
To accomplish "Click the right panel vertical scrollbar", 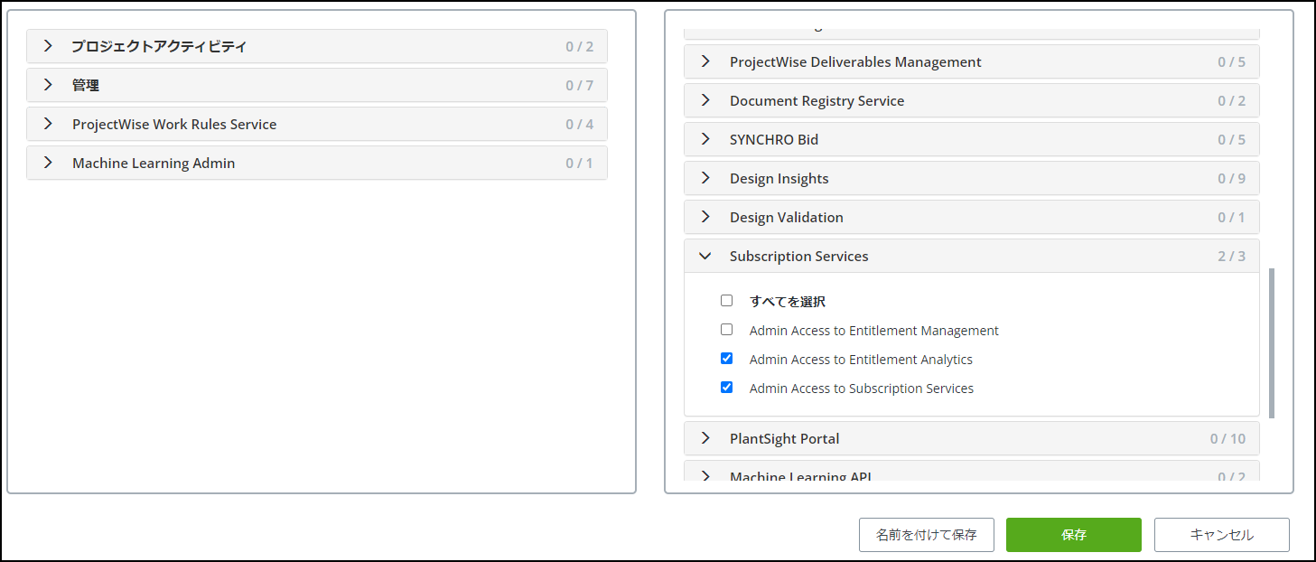I will (x=1272, y=343).
